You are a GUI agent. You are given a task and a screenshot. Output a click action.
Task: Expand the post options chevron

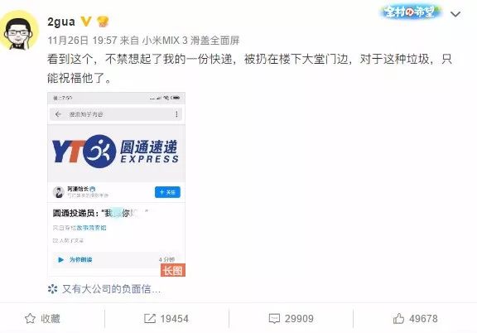(x=455, y=14)
